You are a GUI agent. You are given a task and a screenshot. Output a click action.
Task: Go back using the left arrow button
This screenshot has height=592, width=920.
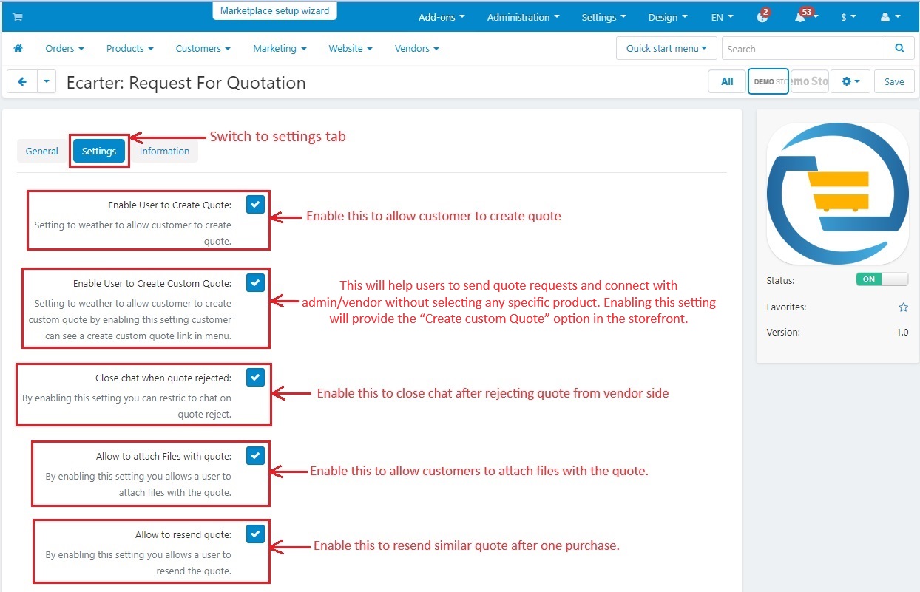click(x=21, y=82)
